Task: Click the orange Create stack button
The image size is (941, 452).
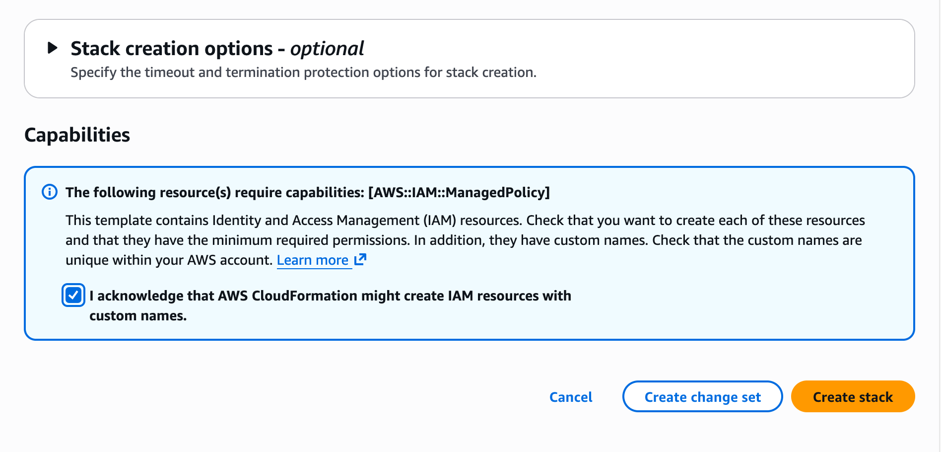Action: pyautogui.click(x=853, y=396)
